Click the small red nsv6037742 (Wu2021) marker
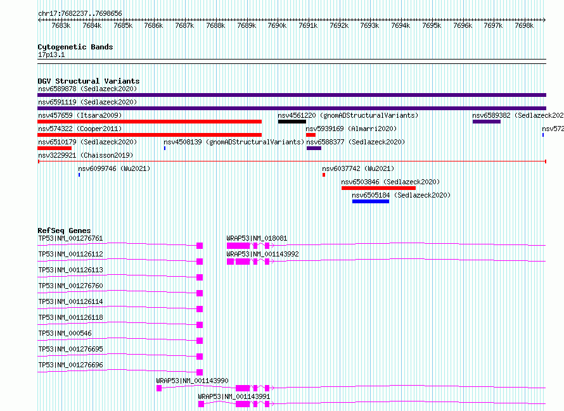 [324, 175]
